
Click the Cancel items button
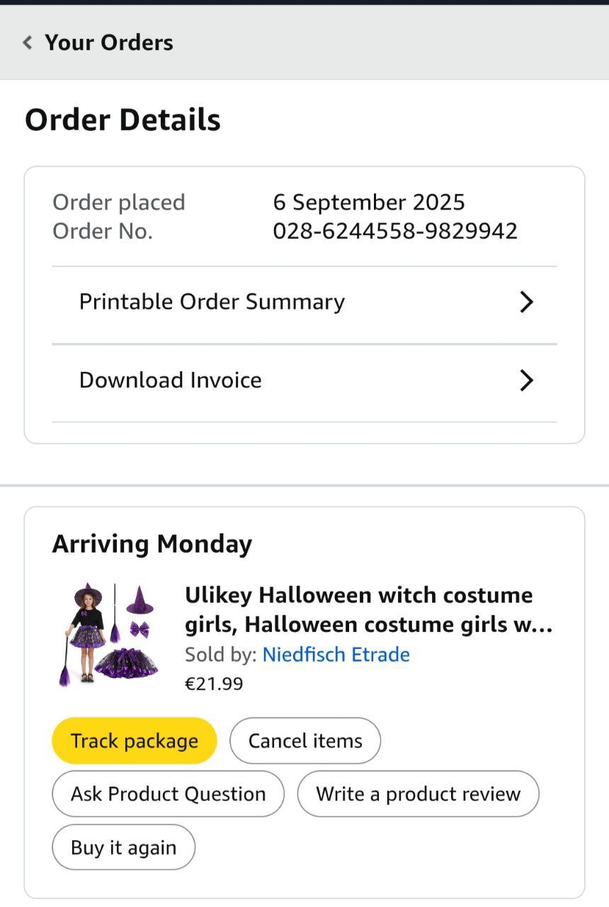point(305,741)
